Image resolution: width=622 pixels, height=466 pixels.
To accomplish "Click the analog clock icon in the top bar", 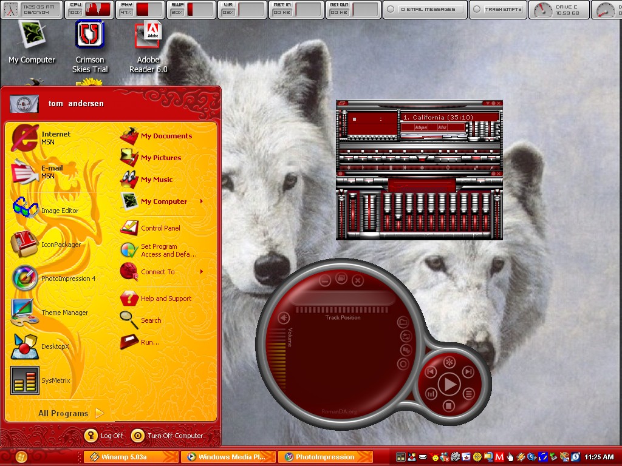I will point(11,10).
